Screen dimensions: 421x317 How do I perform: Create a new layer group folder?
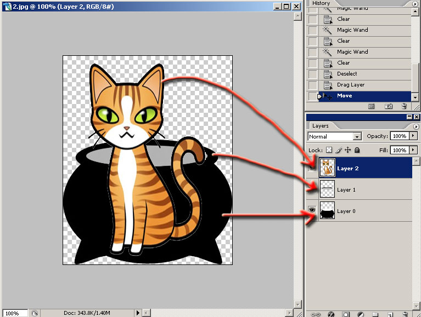(x=375, y=314)
